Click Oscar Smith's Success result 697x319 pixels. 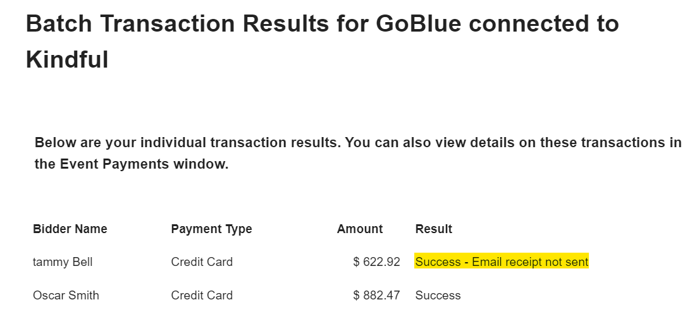(438, 295)
